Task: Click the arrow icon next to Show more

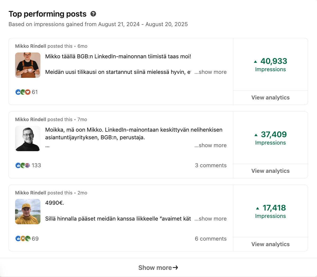Action: pos(175,268)
